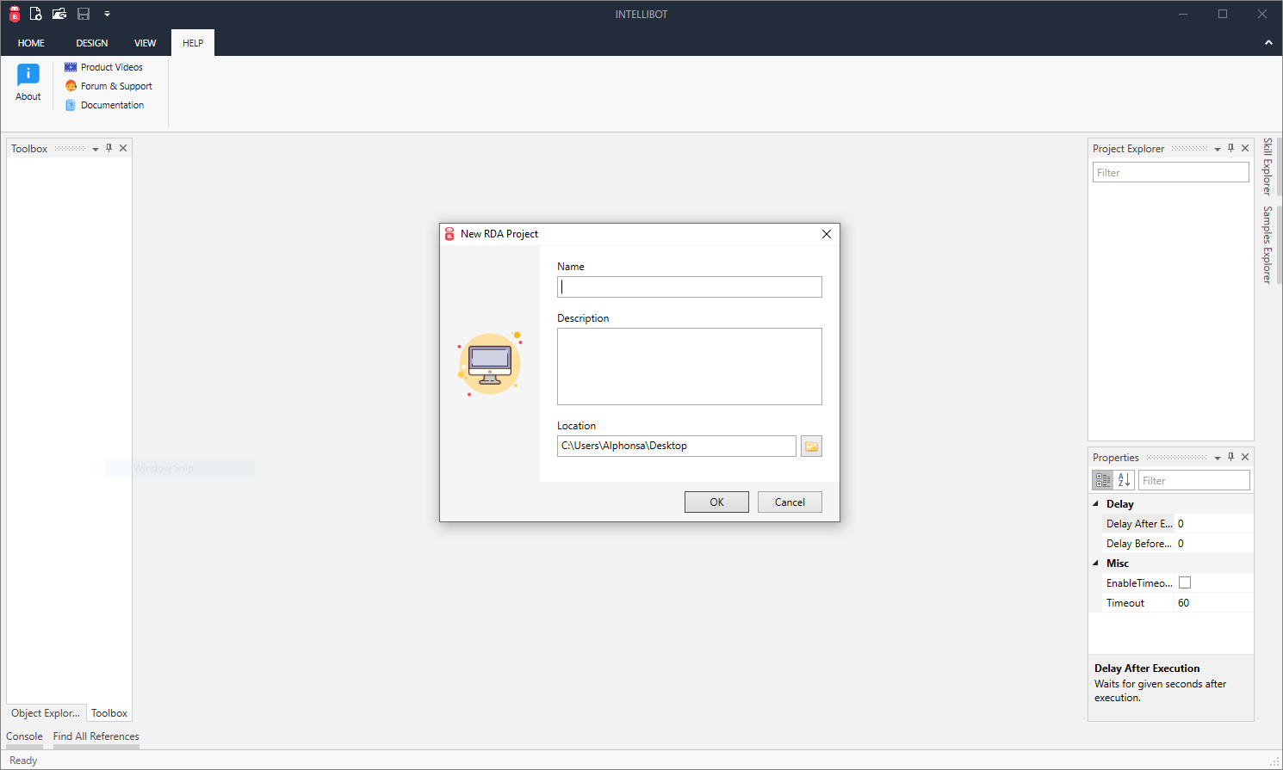The width and height of the screenshot is (1283, 770).
Task: Cancel the New RDA Project dialog
Action: [x=789, y=502]
